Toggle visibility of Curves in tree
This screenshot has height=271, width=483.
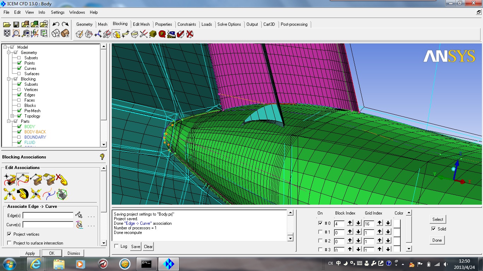19,68
